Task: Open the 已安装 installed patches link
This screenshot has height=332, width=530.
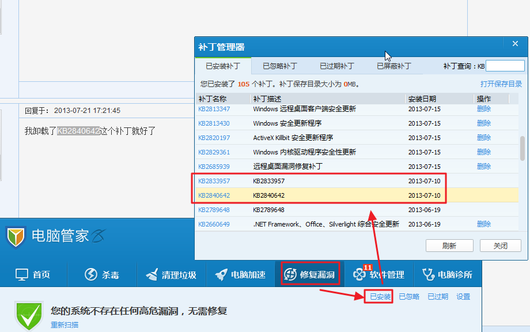Action: pos(380,296)
